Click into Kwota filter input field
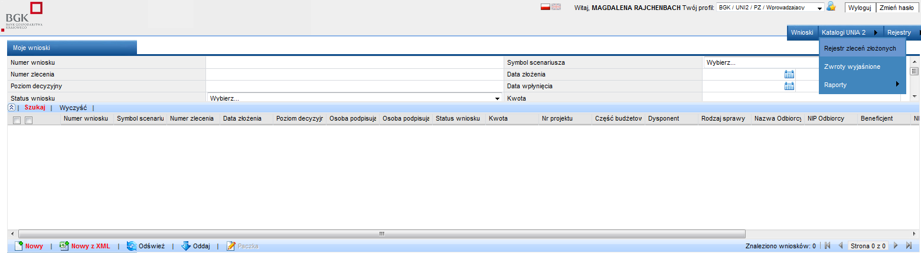The width and height of the screenshot is (921, 253). coord(801,98)
